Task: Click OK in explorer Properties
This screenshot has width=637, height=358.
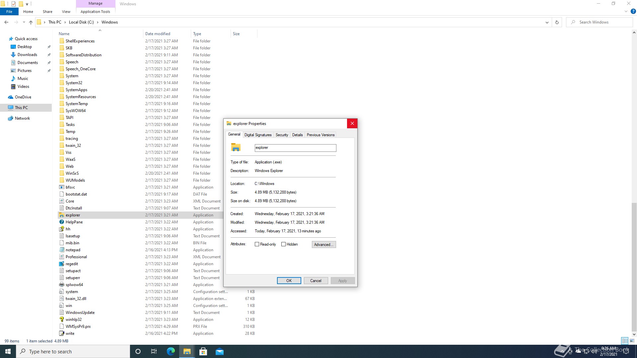Action: (289, 281)
